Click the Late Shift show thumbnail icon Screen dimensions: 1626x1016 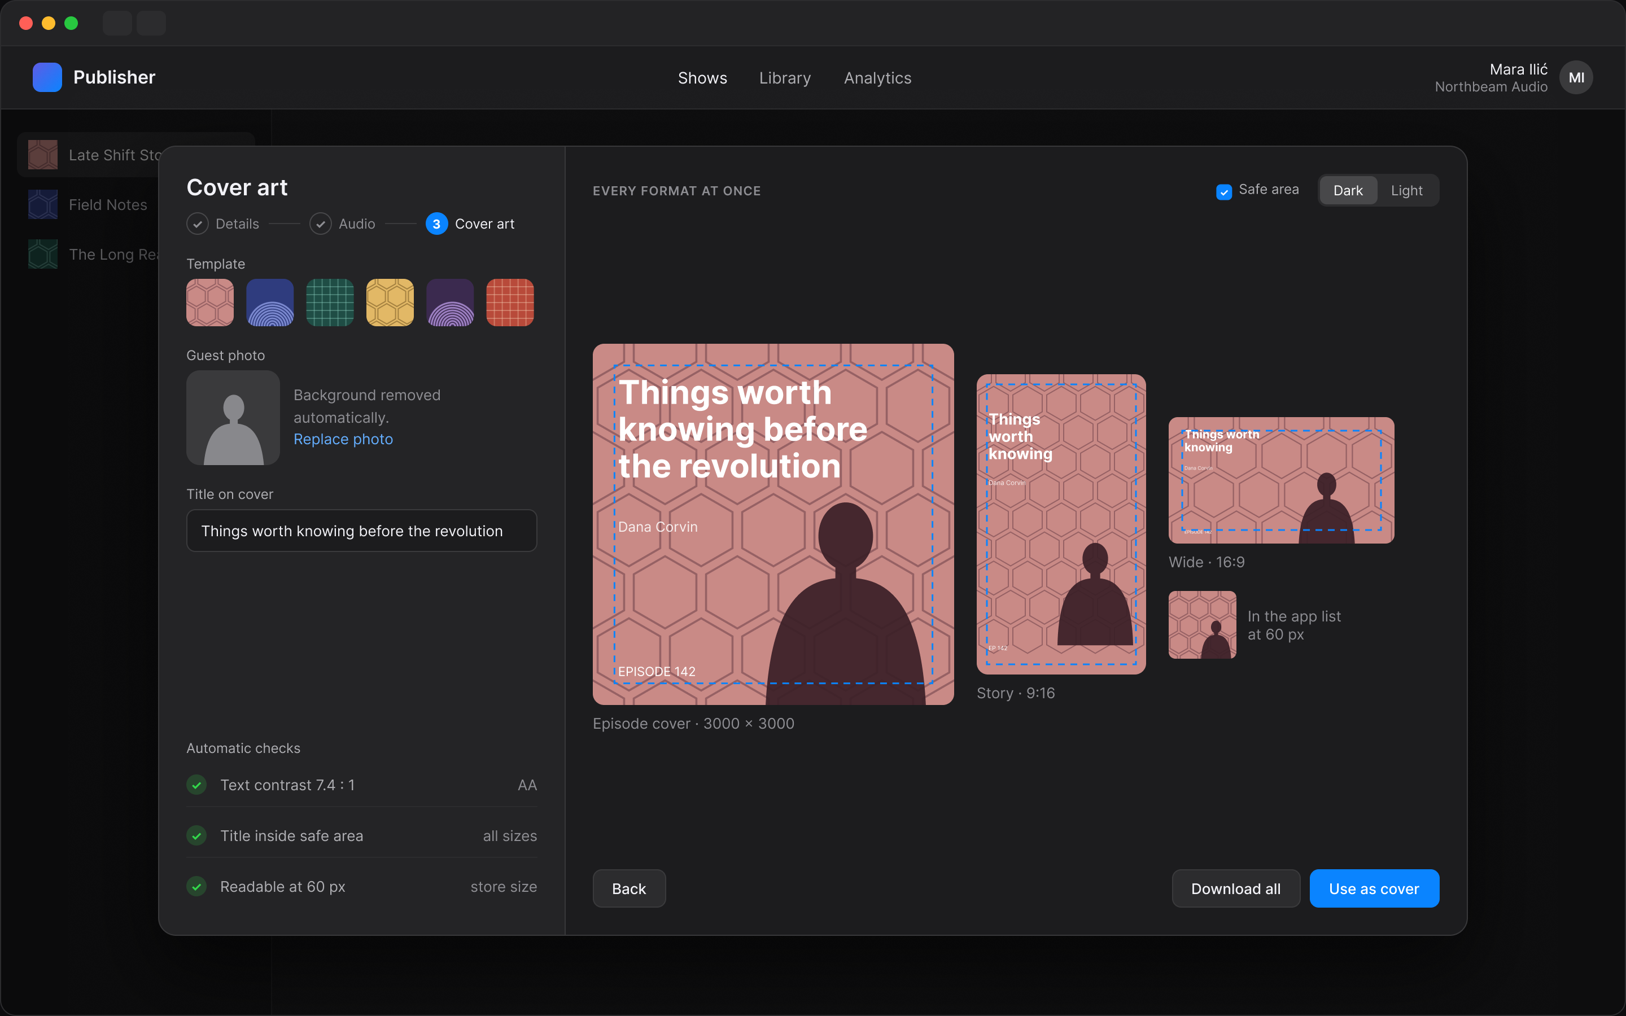(43, 155)
